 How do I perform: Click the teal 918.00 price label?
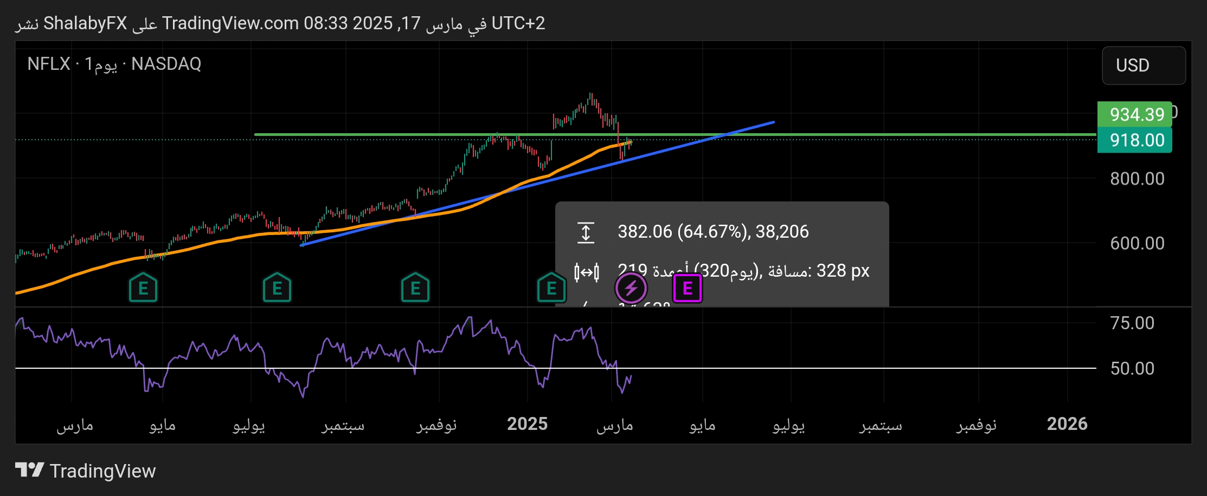[x=1135, y=140]
